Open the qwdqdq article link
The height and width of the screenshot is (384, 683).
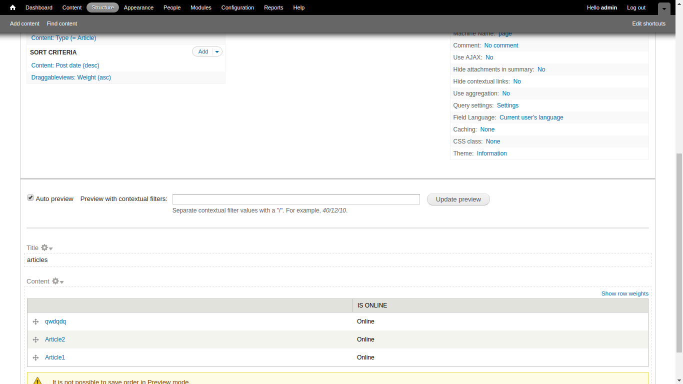[55, 321]
